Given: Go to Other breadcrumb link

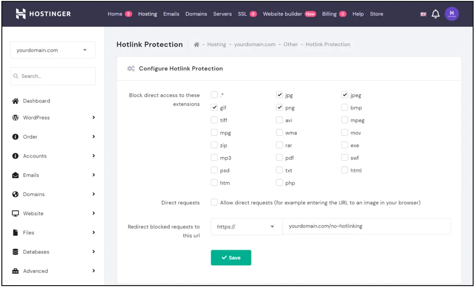Looking at the screenshot, I should [x=291, y=45].
